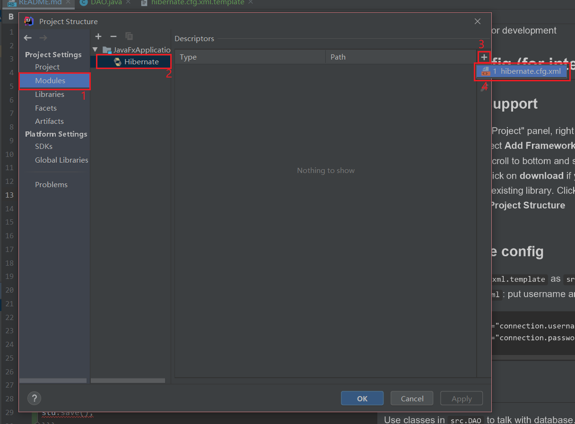
Task: Click the OK button
Action: (362, 398)
